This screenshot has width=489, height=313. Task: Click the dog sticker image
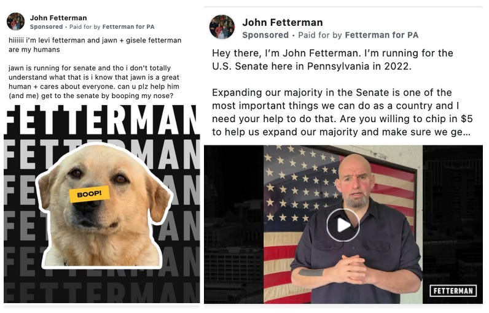[x=104, y=206]
